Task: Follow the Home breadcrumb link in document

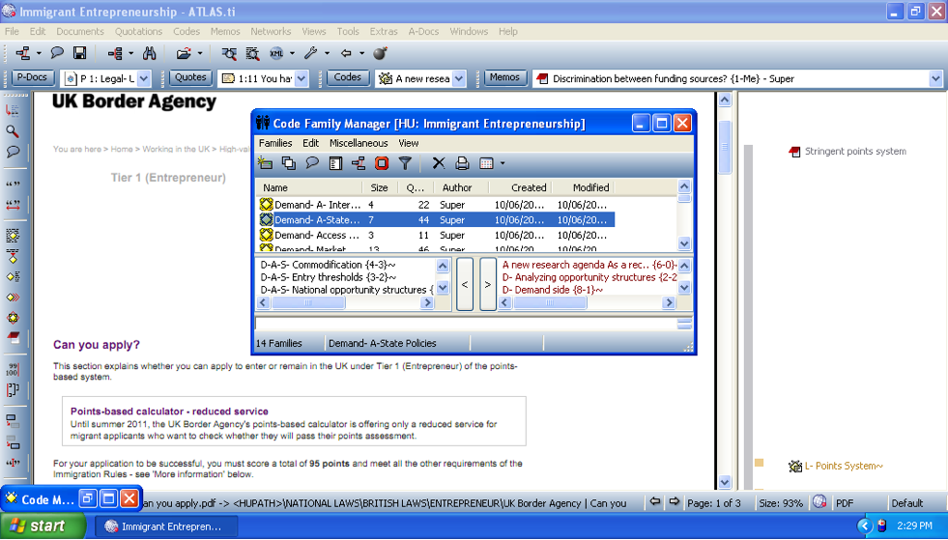Action: click(122, 149)
